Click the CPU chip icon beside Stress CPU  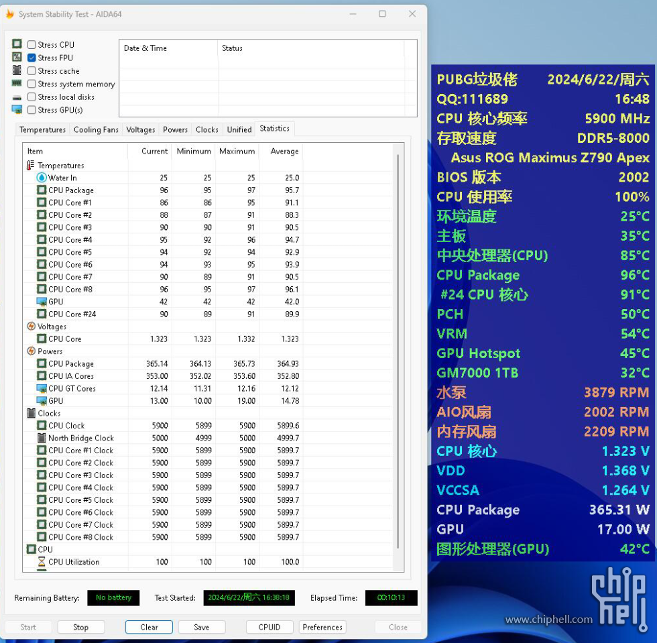17,44
